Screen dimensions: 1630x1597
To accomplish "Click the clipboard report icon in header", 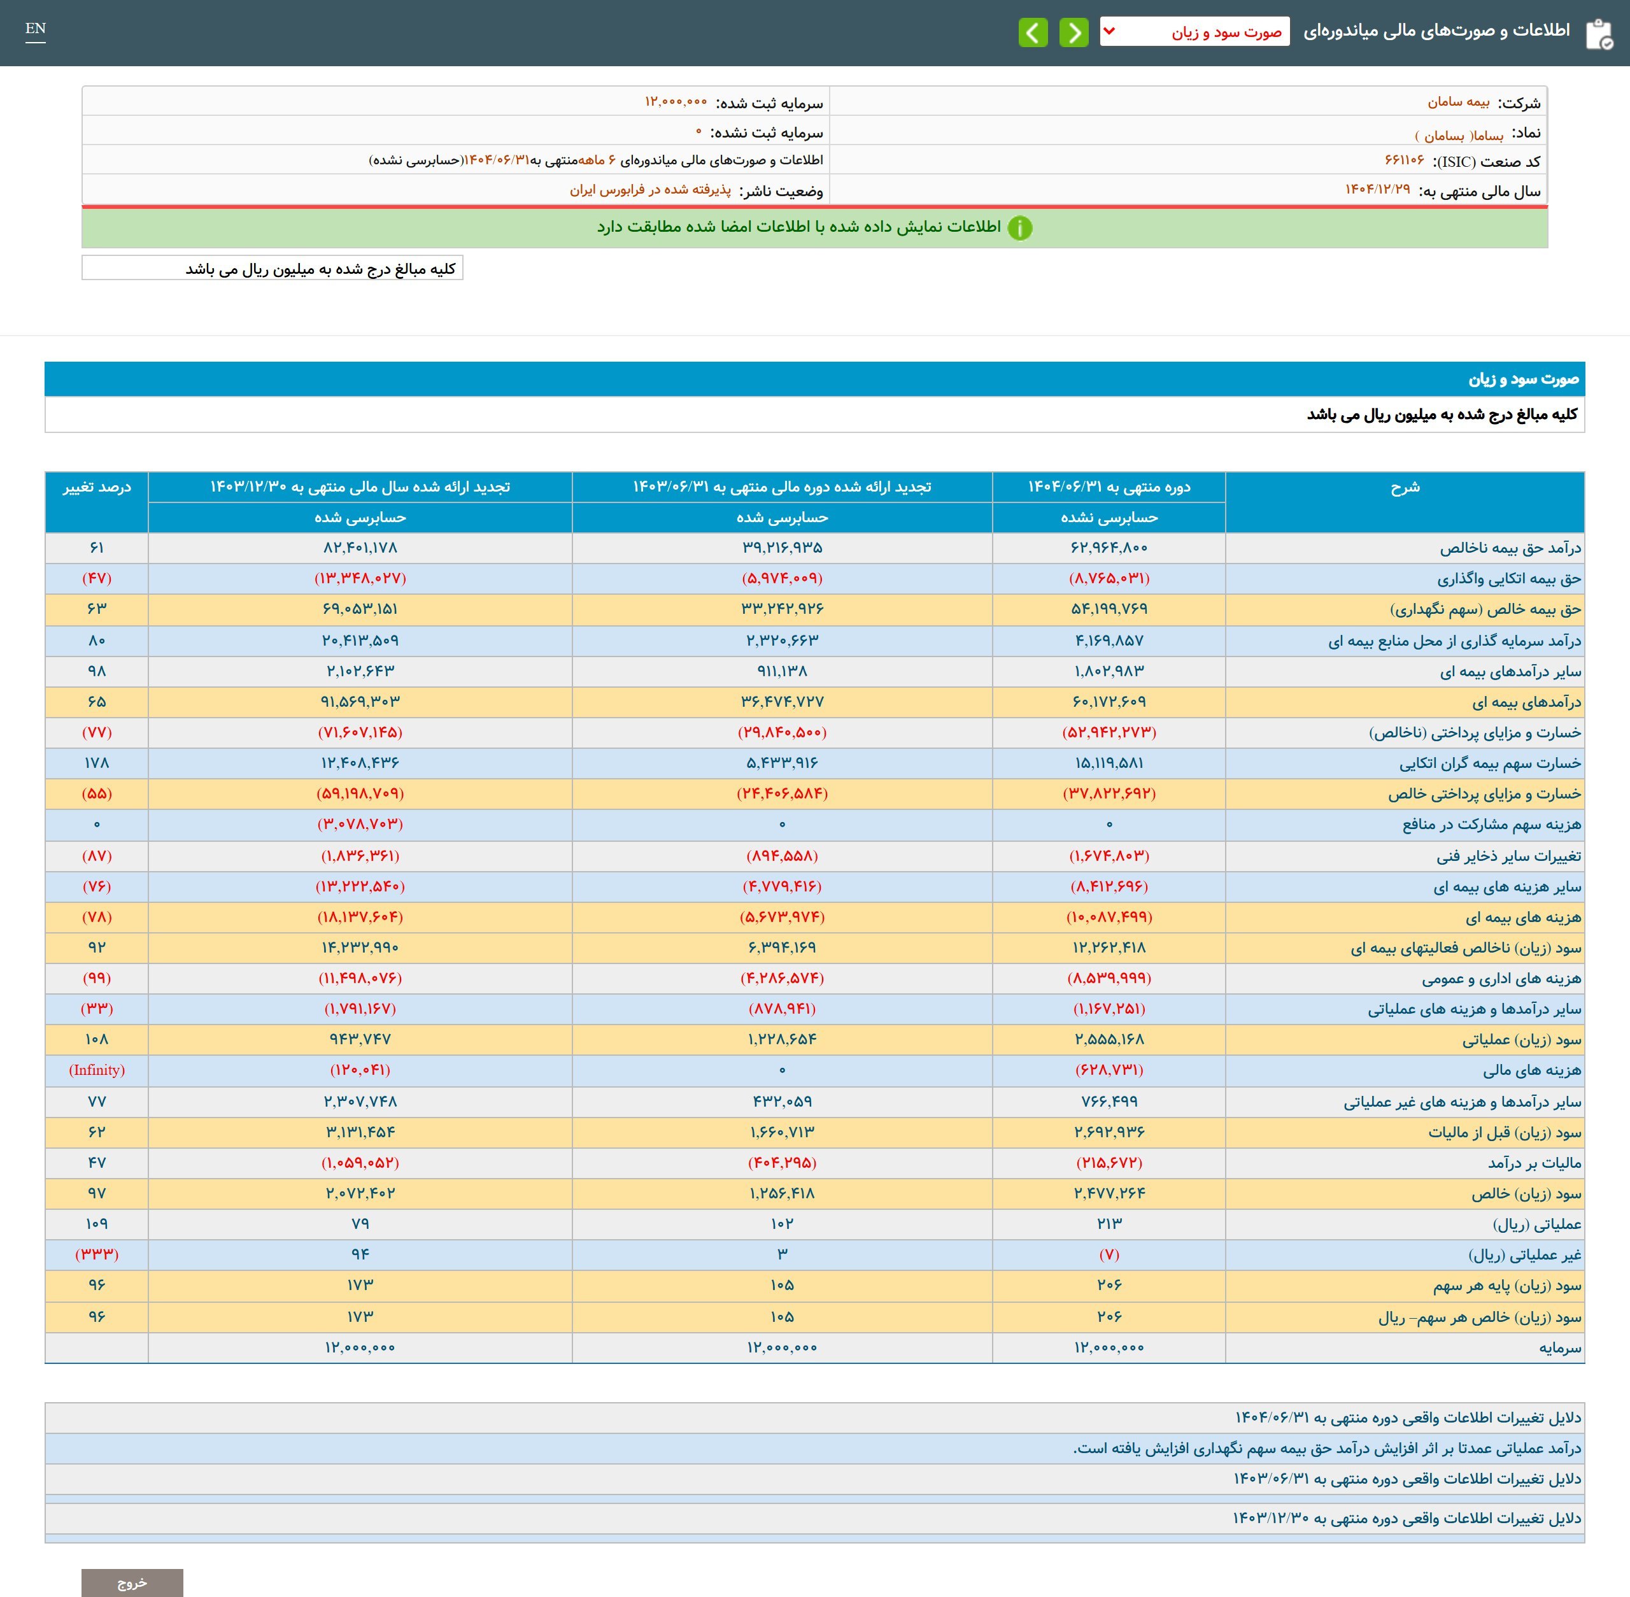I will tap(1599, 34).
